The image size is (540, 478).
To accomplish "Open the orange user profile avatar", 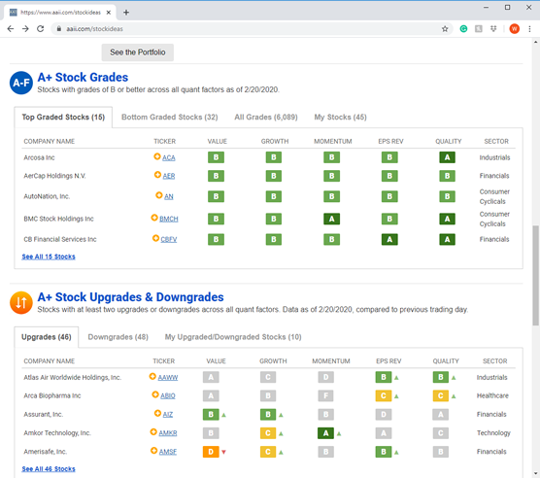I will pyautogui.click(x=515, y=29).
